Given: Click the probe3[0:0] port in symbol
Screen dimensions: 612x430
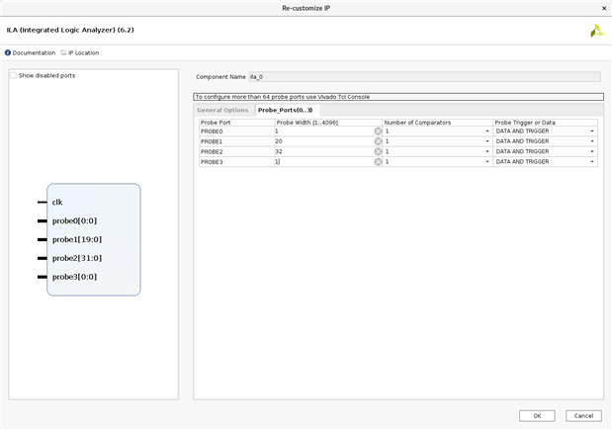Looking at the screenshot, I should click(x=74, y=277).
